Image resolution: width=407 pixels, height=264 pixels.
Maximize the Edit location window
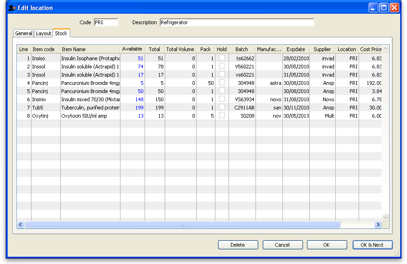point(384,8)
